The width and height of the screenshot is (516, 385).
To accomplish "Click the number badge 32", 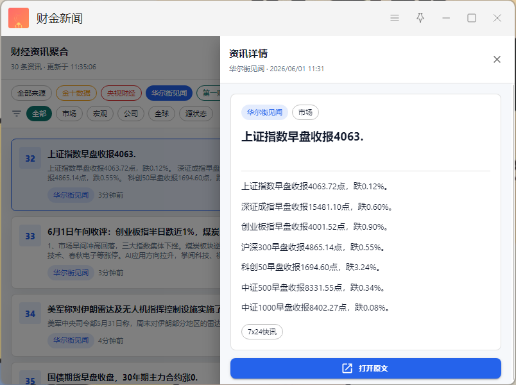I will (x=30, y=158).
